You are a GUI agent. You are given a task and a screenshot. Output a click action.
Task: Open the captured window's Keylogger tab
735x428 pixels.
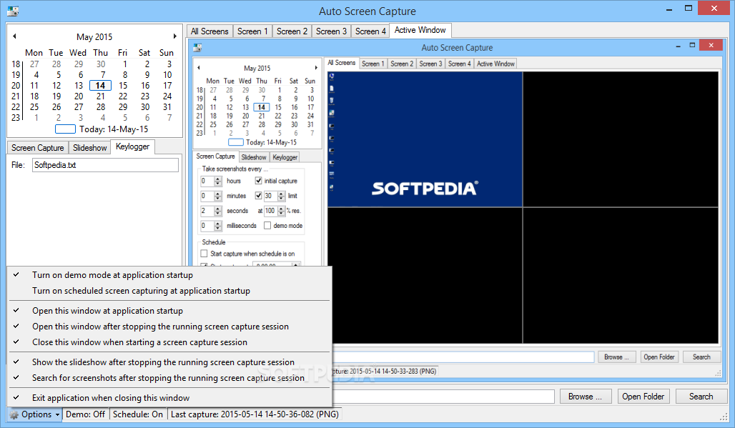(285, 157)
